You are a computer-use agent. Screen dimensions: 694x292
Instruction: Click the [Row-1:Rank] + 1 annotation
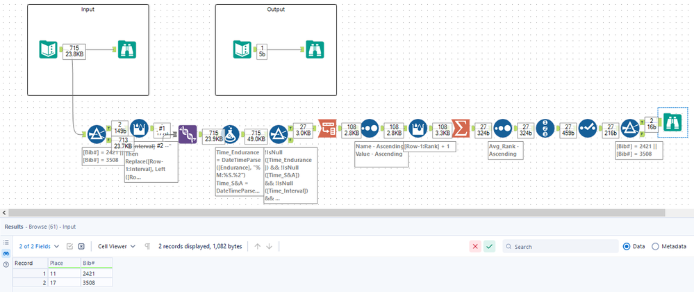click(429, 147)
